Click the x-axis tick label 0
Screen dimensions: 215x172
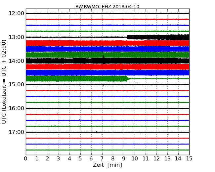pos(26,159)
